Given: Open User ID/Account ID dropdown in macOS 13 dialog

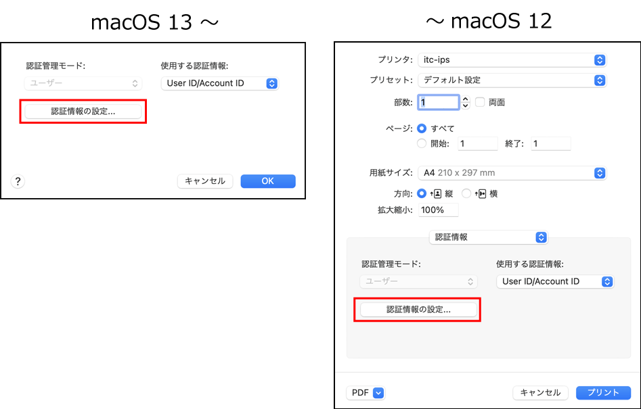Looking at the screenshot, I should point(219,84).
